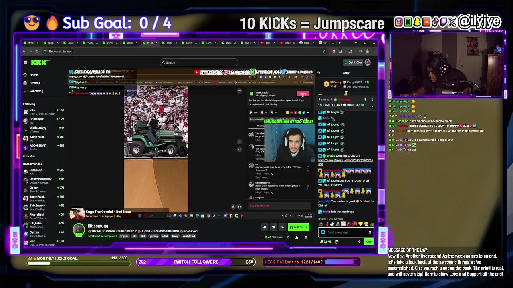Click the share icon near viewer count
The width and height of the screenshot is (513, 288).
[x=287, y=237]
